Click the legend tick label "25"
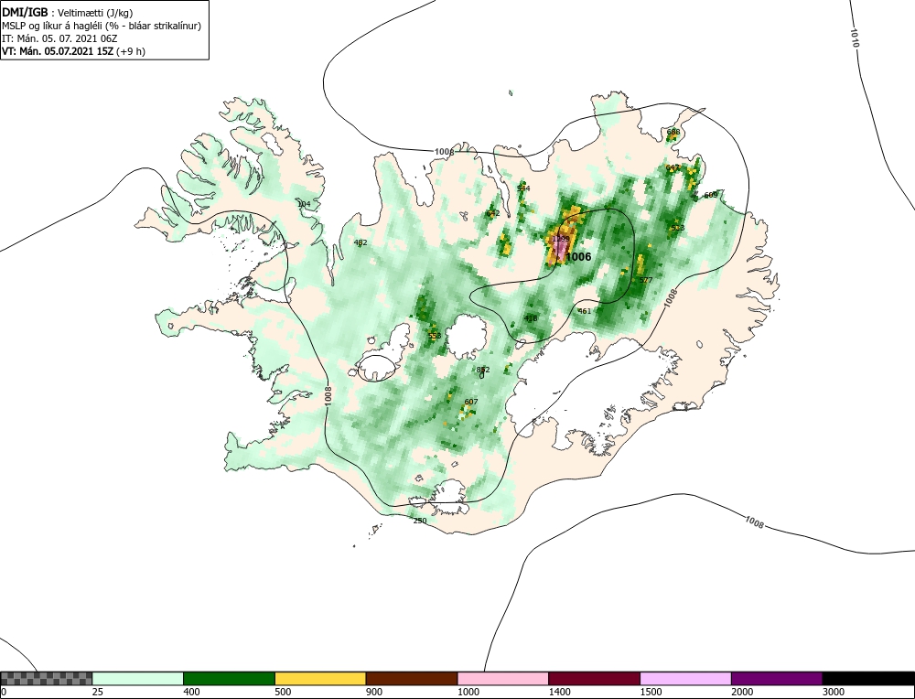Screen dimensions: 915x699 click(x=98, y=692)
